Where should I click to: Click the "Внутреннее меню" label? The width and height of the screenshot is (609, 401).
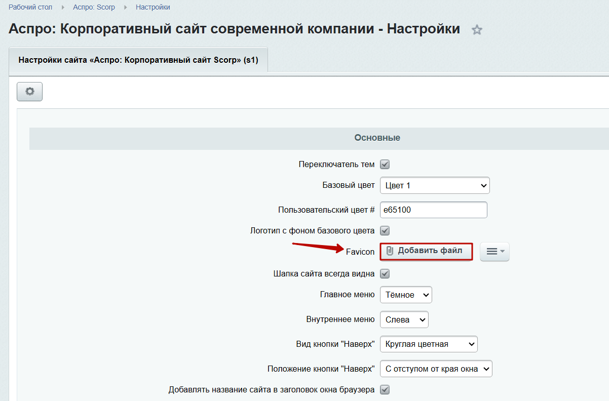[x=340, y=319]
